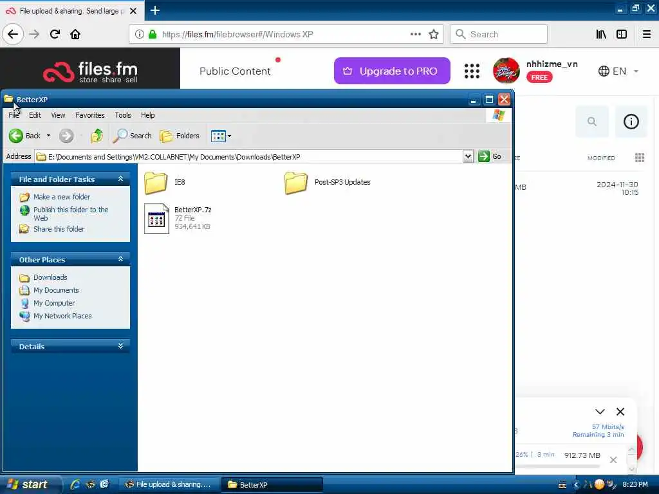Open the Explorer Search pane
The width and height of the screenshot is (659, 494).
133,136
